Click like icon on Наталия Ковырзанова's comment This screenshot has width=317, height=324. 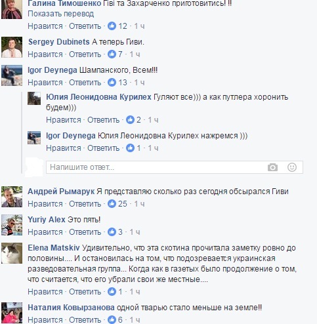[x=112, y=320]
